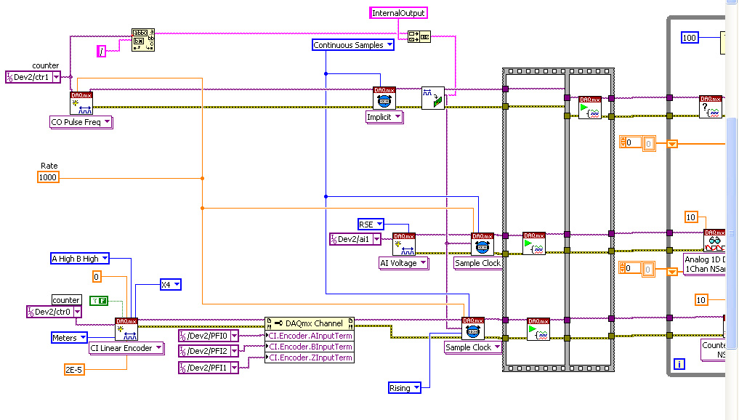Select the top DAQmx Start Task node in sequence
The height and width of the screenshot is (420, 739).
click(589, 108)
